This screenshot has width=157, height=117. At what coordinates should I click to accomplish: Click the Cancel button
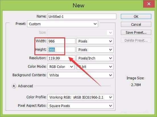(136, 24)
